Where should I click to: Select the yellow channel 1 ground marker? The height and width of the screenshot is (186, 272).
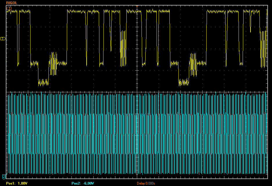[3, 38]
